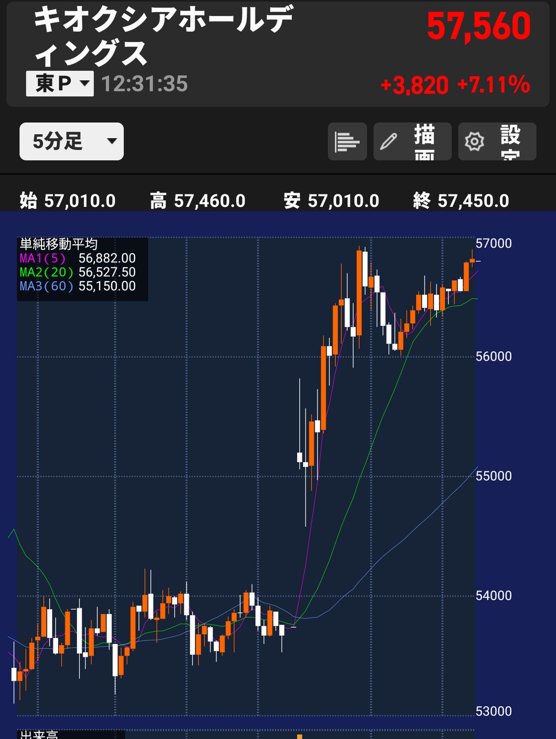Tap the 56000 price axis label
This screenshot has height=739, width=556.
(x=494, y=357)
